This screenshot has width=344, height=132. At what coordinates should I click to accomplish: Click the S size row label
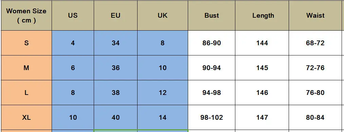(26, 43)
